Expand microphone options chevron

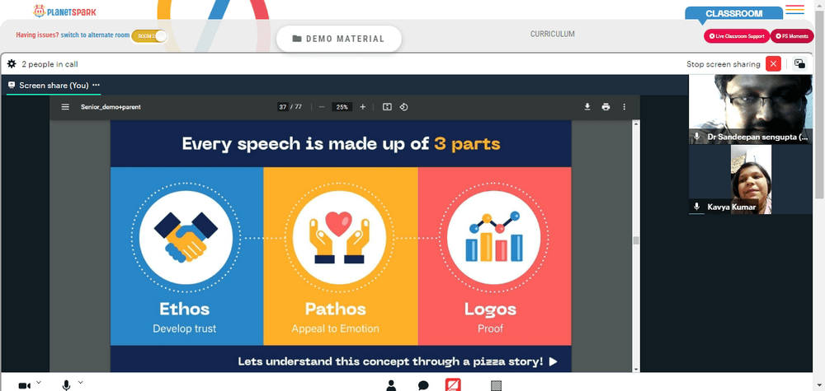pos(81,382)
